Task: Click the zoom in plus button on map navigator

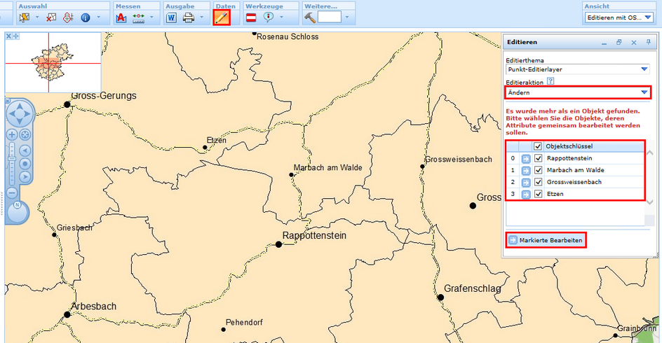Action: (x=12, y=134)
